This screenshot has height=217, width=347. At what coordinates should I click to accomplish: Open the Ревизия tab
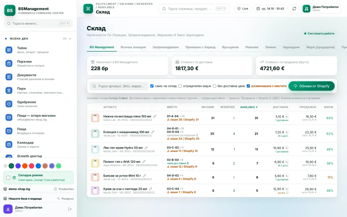252,47
